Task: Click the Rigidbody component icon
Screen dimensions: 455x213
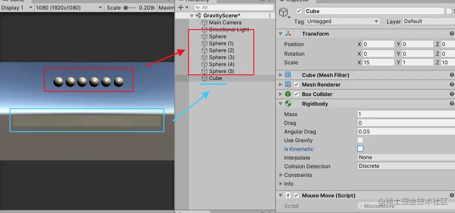Action: click(x=288, y=103)
